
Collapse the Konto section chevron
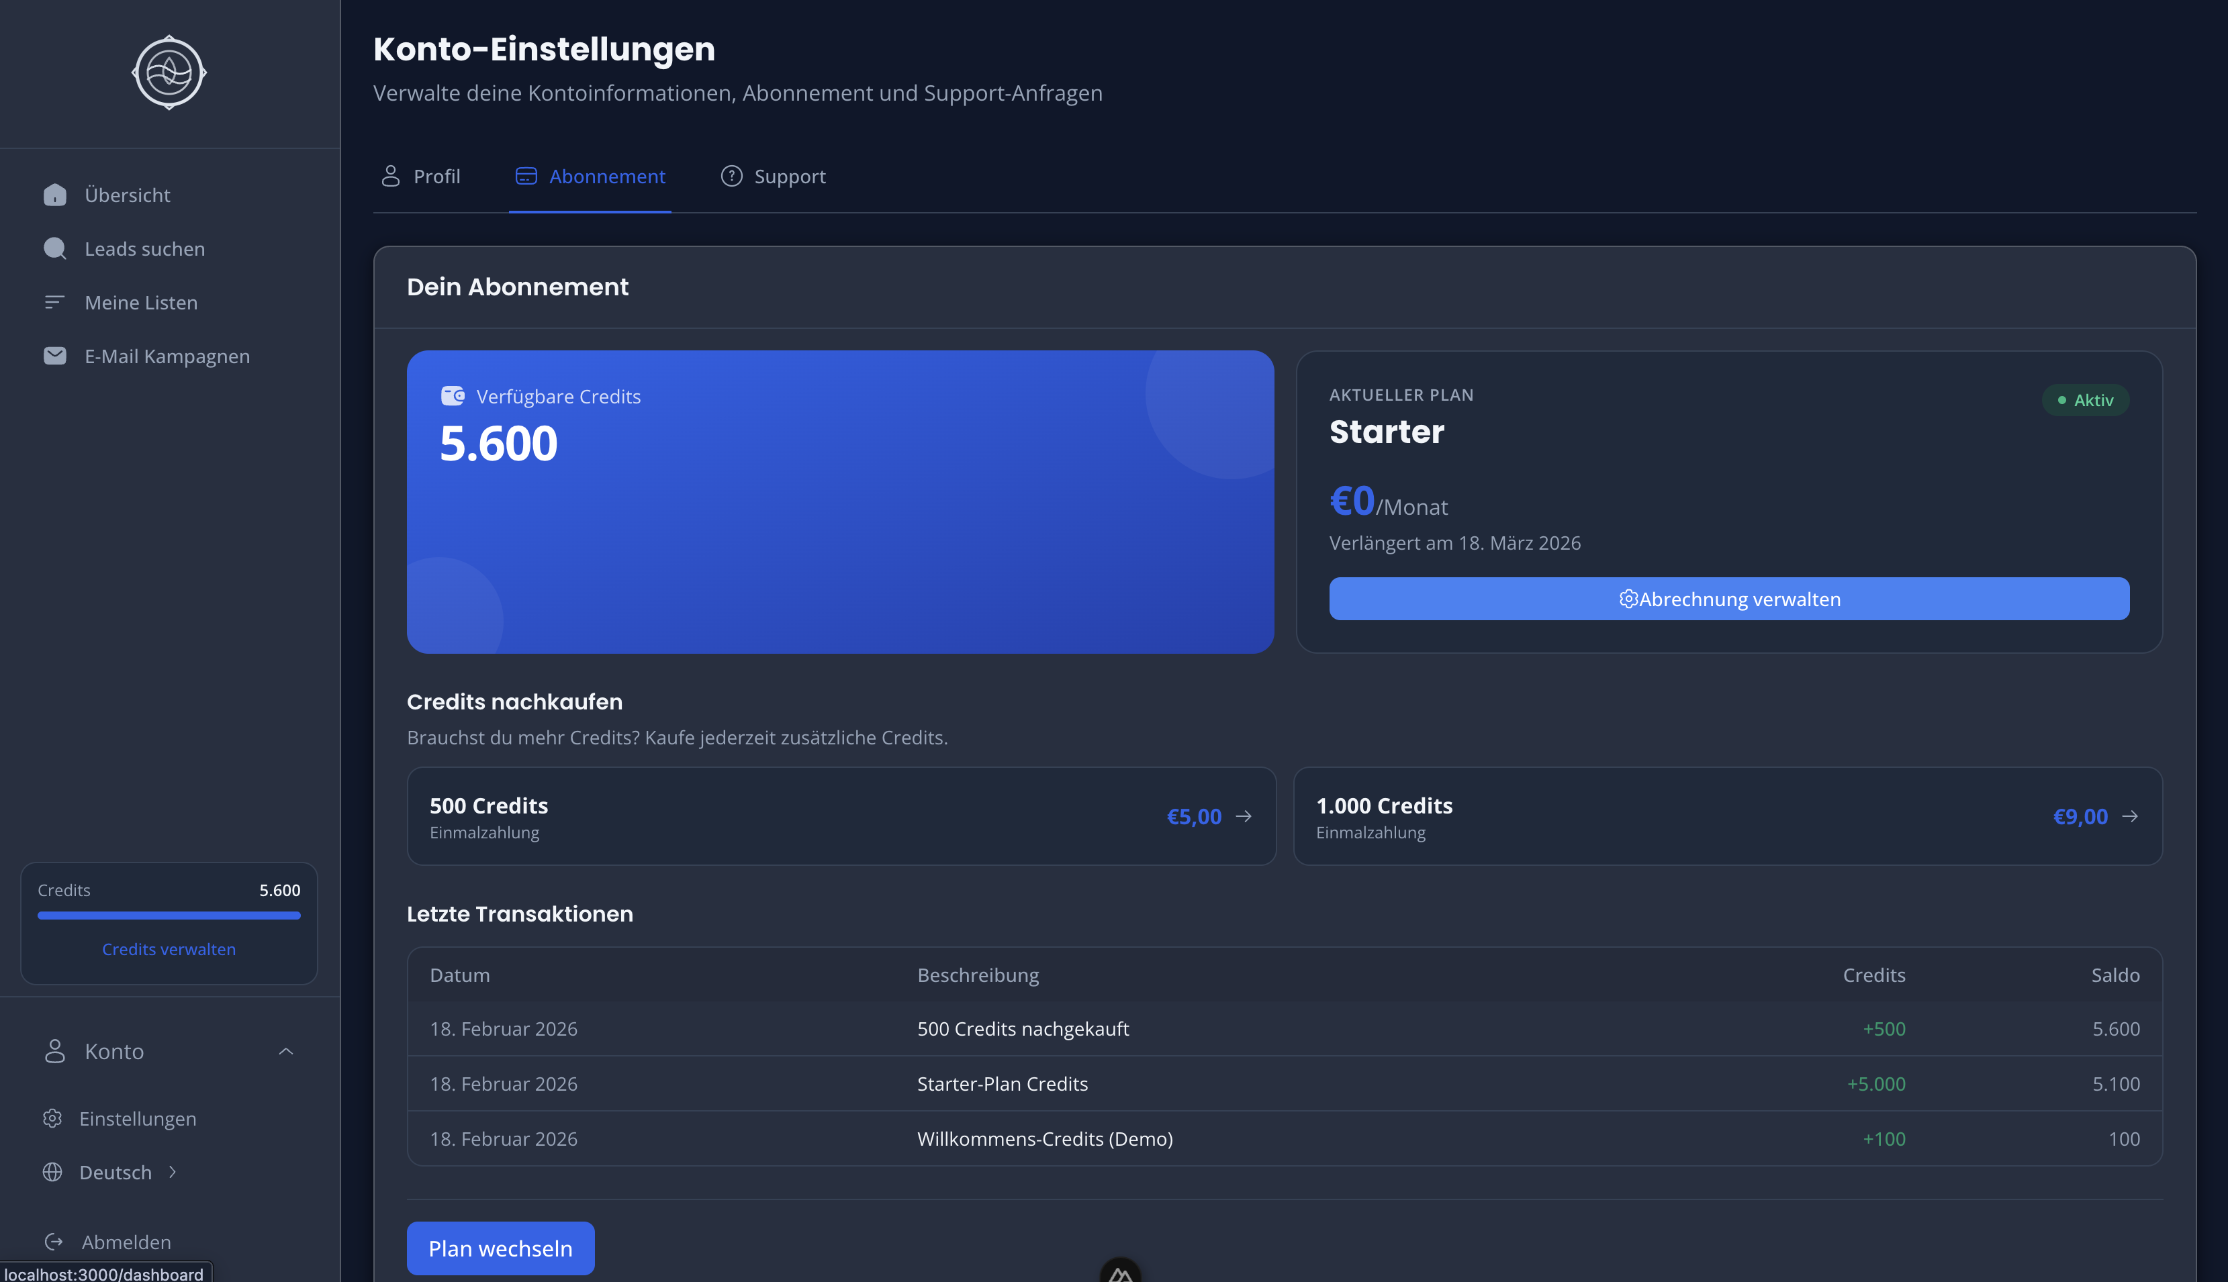click(285, 1051)
